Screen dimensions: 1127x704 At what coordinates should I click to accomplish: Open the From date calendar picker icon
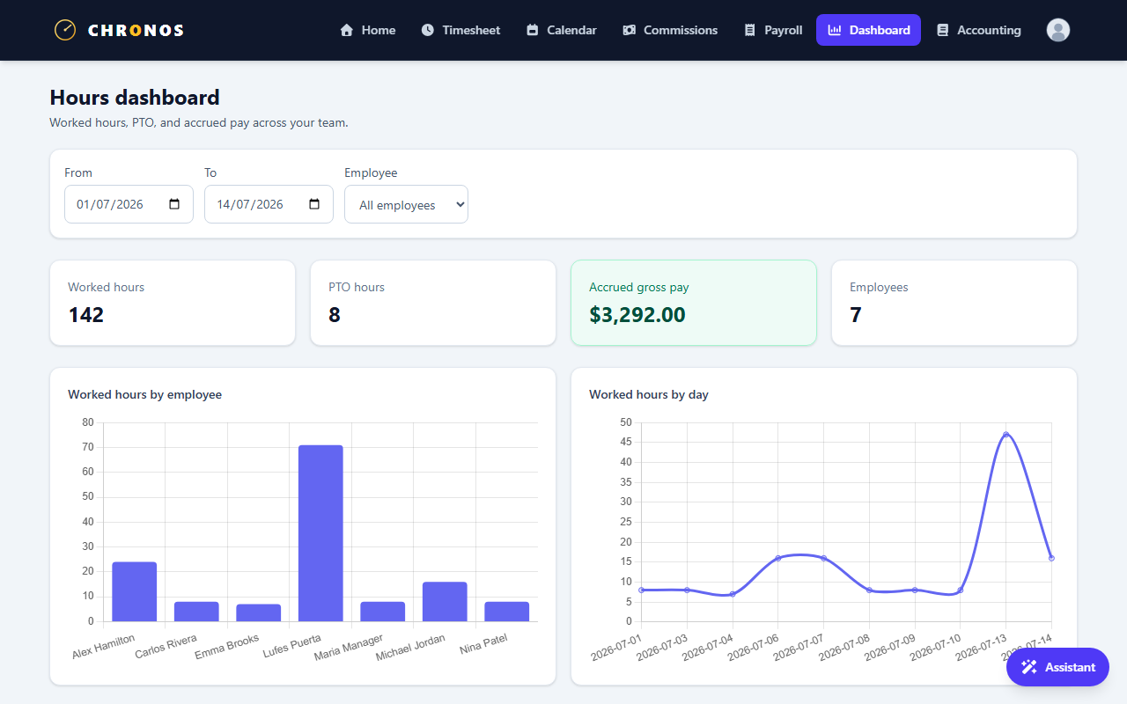click(174, 204)
